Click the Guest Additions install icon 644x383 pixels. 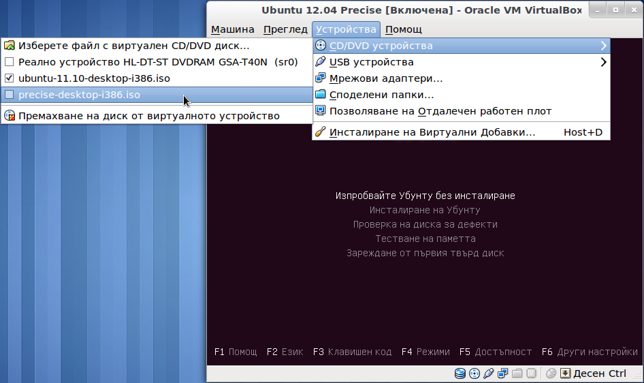pos(321,132)
